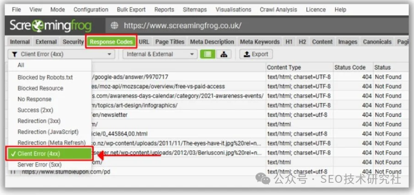
Task: Open the Response Codes tab
Action: [x=111, y=42]
